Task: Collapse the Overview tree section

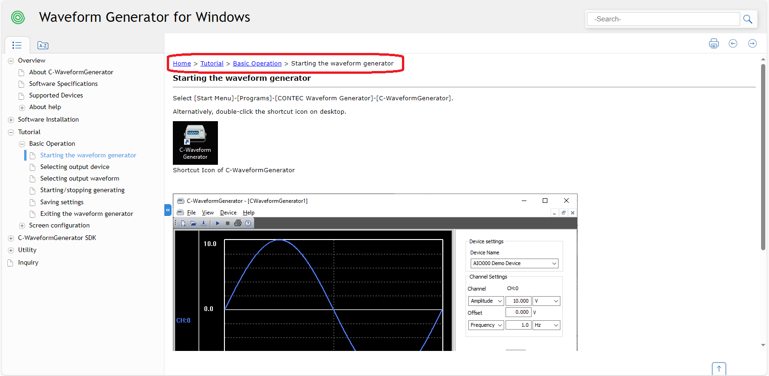Action: pyautogui.click(x=11, y=61)
